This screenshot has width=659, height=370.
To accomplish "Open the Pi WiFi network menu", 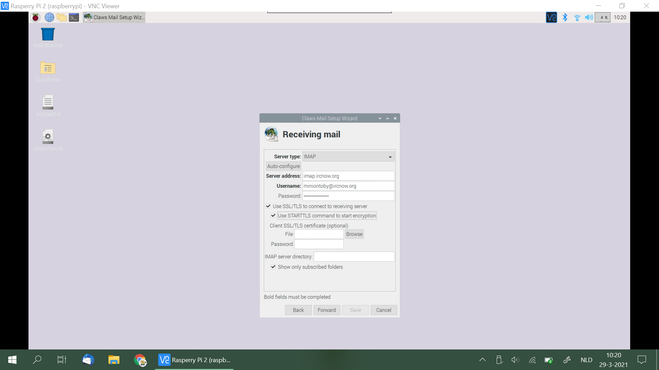I will (577, 17).
